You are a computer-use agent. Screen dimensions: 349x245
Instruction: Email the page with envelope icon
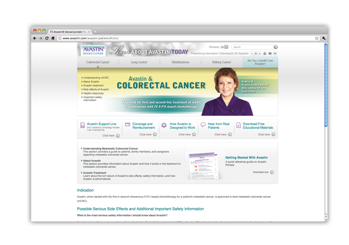pyautogui.click(x=270, y=53)
